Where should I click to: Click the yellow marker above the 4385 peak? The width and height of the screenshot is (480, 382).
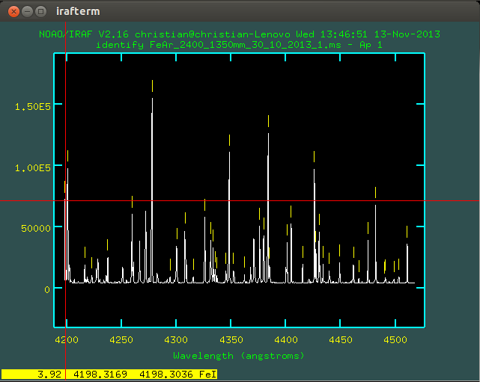click(x=268, y=120)
